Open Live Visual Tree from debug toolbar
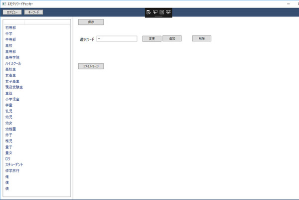 [149, 12]
